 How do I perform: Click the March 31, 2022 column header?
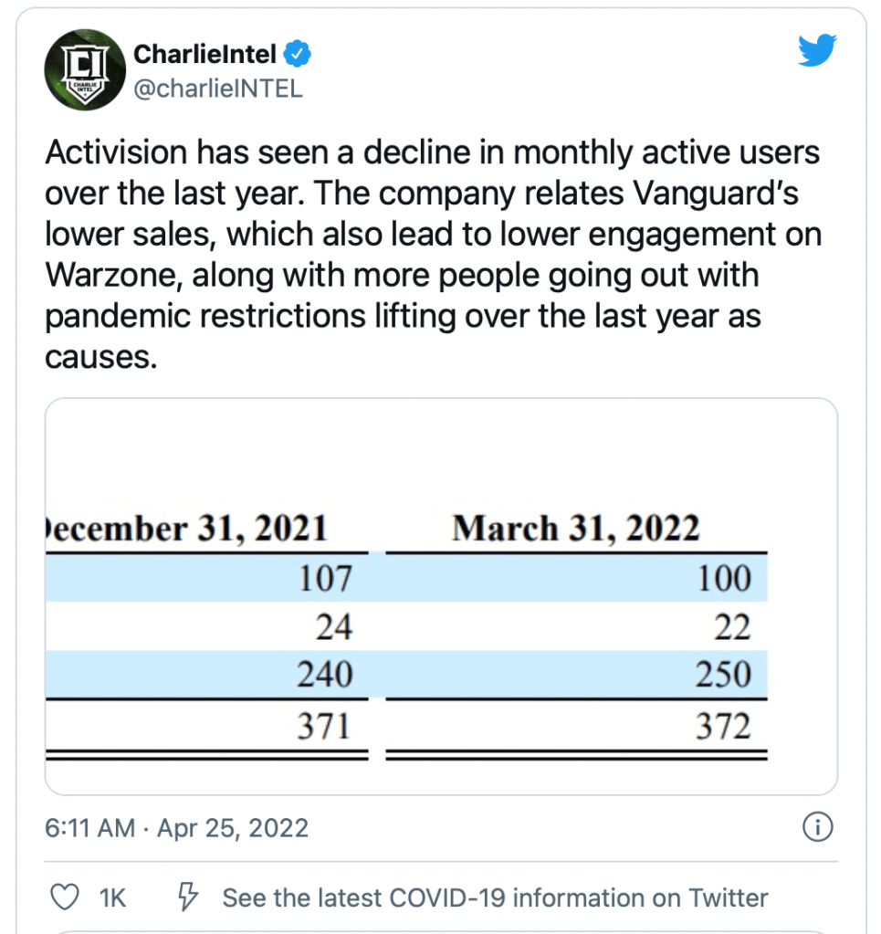click(x=575, y=529)
